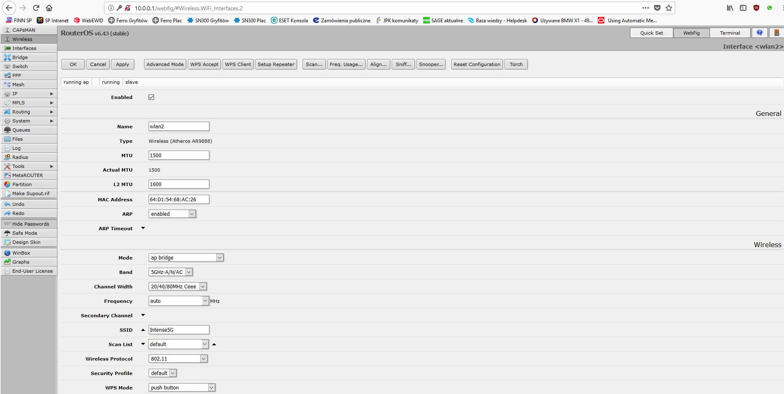The width and height of the screenshot is (784, 394).
Task: Open the PPP menu entry
Action: (29, 75)
